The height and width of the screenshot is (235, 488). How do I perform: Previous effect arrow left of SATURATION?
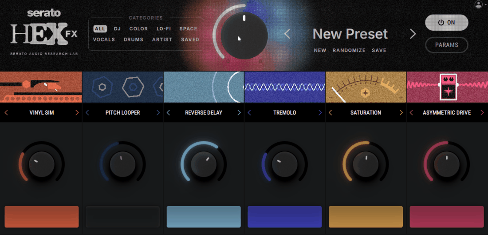click(x=330, y=112)
